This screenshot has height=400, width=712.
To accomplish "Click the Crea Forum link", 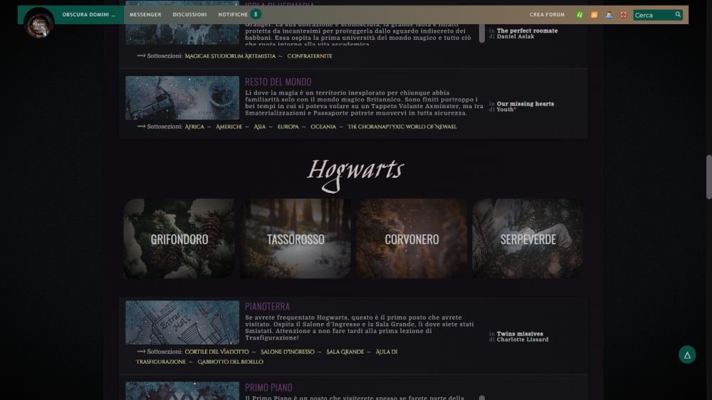I will (x=547, y=14).
